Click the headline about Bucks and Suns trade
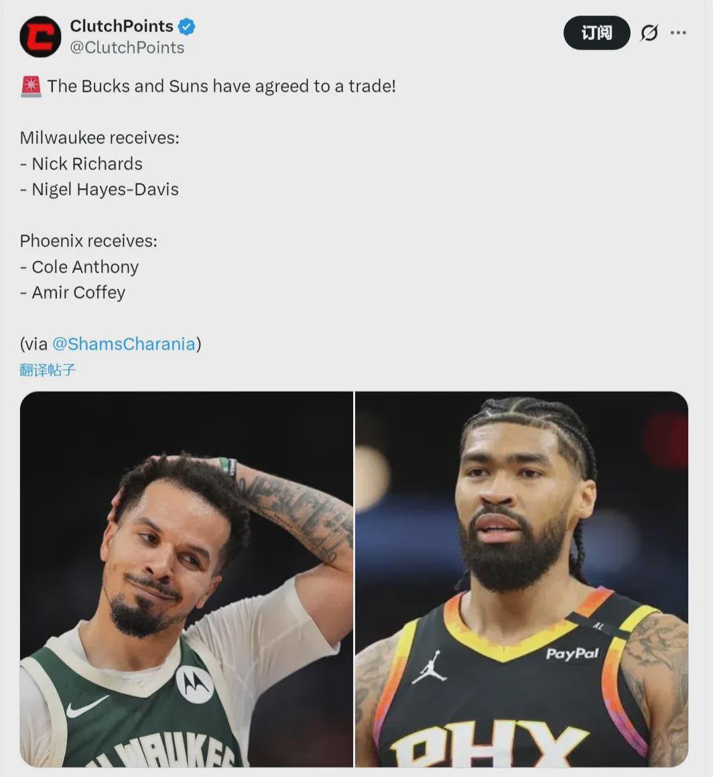 (208, 86)
